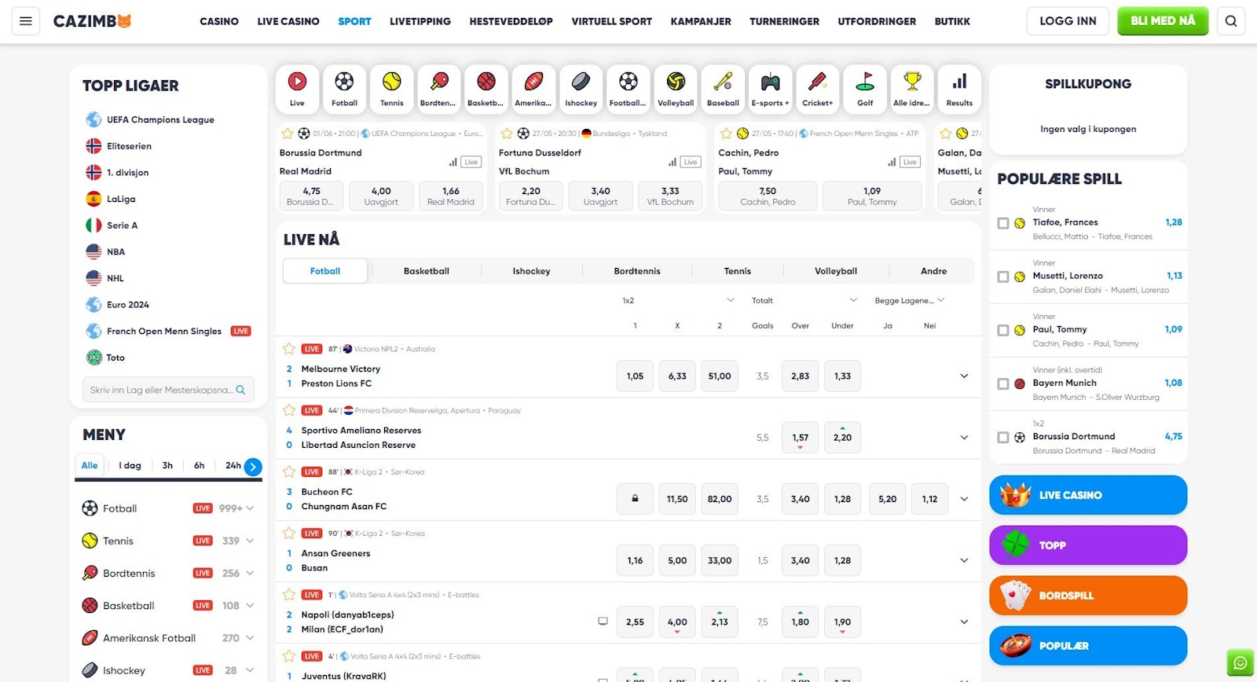
Task: Select the Borussia Dortmund popular bet checkbox
Action: (x=1003, y=438)
